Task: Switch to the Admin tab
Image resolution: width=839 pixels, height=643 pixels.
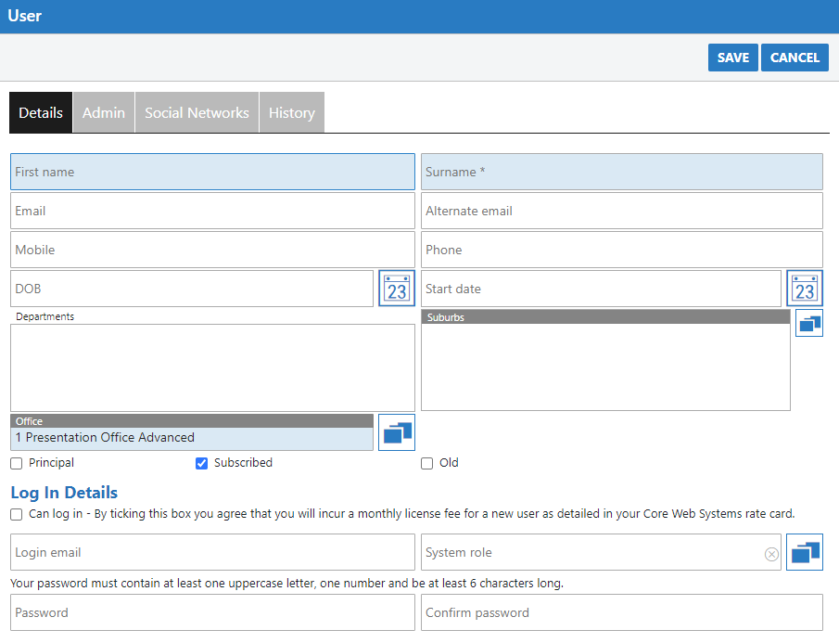Action: pos(104,112)
